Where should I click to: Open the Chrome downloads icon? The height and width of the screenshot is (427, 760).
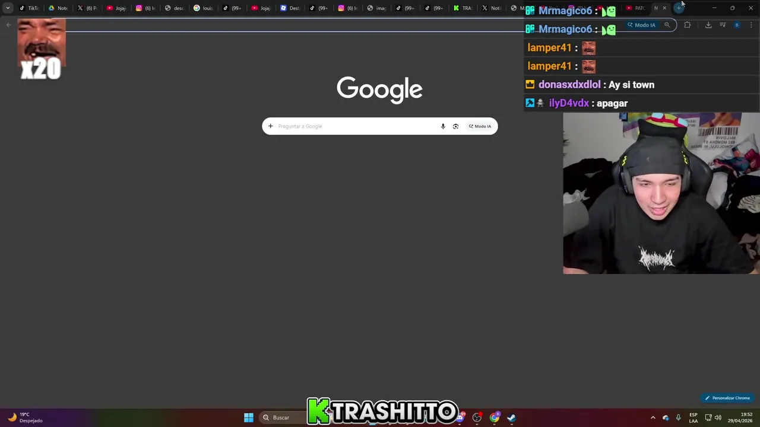[x=708, y=25]
